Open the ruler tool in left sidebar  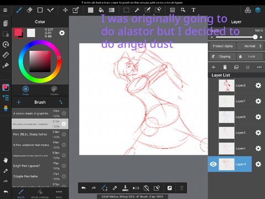coord(6,55)
